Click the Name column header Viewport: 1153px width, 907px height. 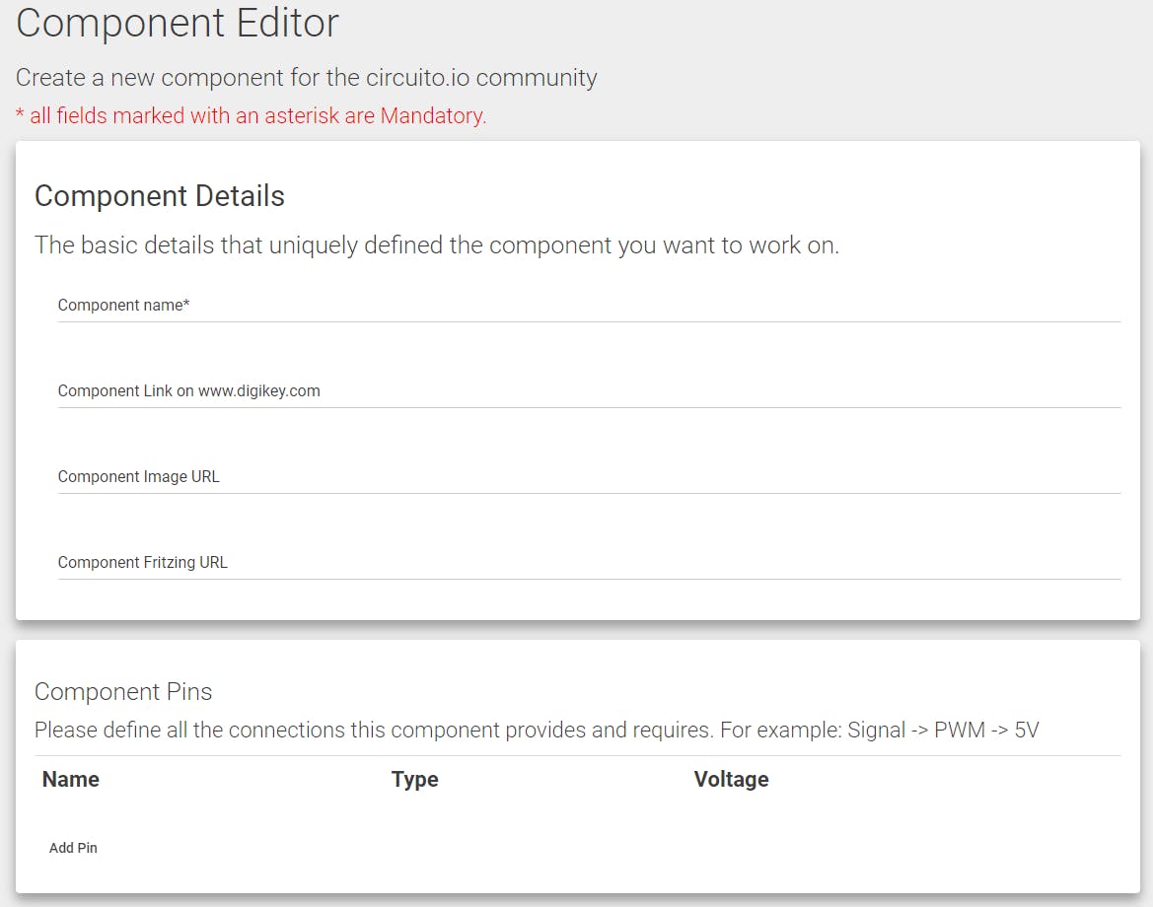(x=71, y=780)
